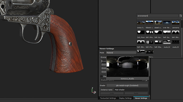The width and height of the screenshot is (183, 102).
Task: Select the Viewer Settings tab
Action: pyautogui.click(x=141, y=98)
